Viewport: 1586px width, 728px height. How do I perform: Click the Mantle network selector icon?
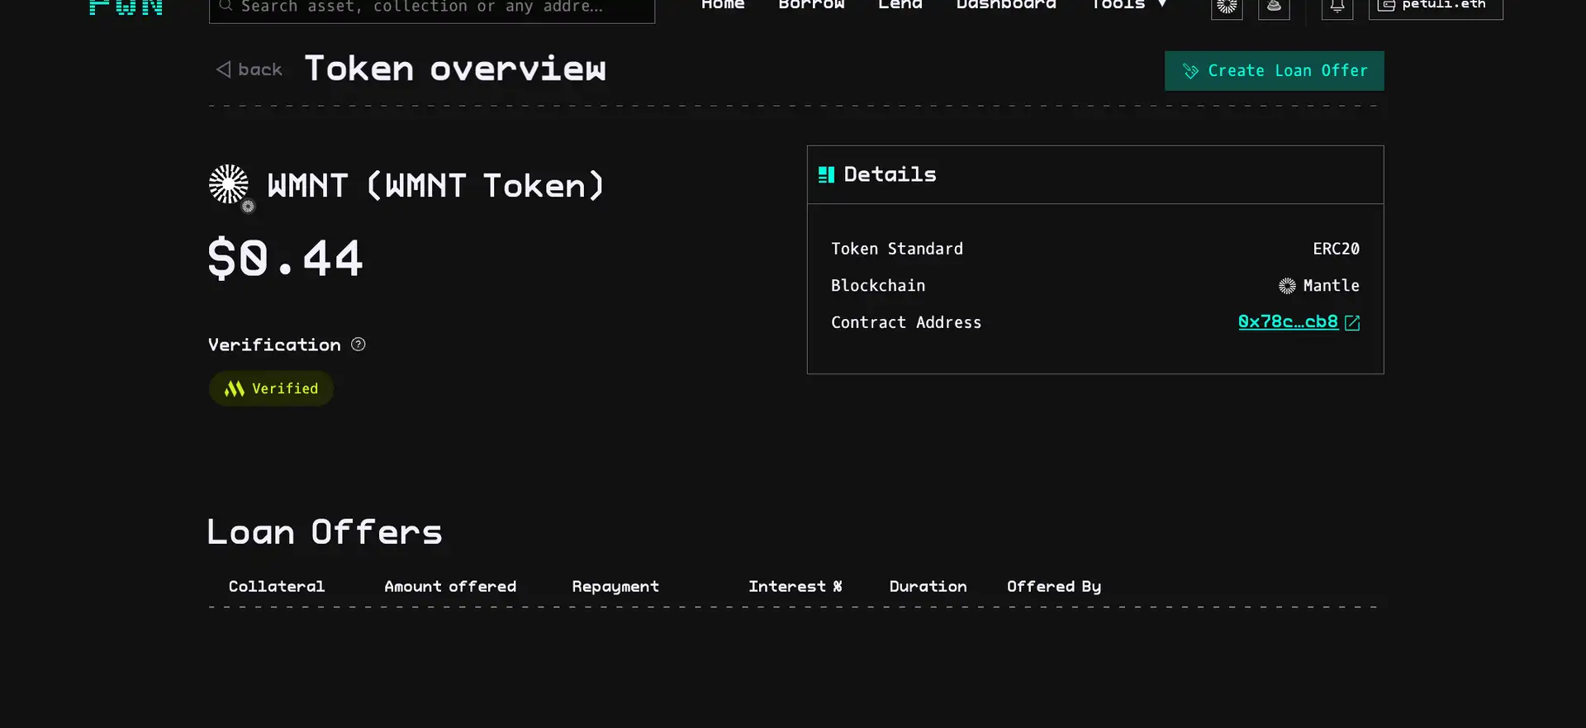(x=1227, y=7)
